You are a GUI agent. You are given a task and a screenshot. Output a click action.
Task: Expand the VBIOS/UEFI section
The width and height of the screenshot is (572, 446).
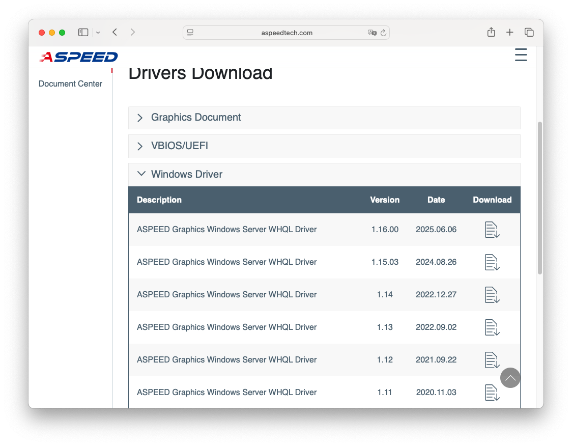tap(180, 146)
